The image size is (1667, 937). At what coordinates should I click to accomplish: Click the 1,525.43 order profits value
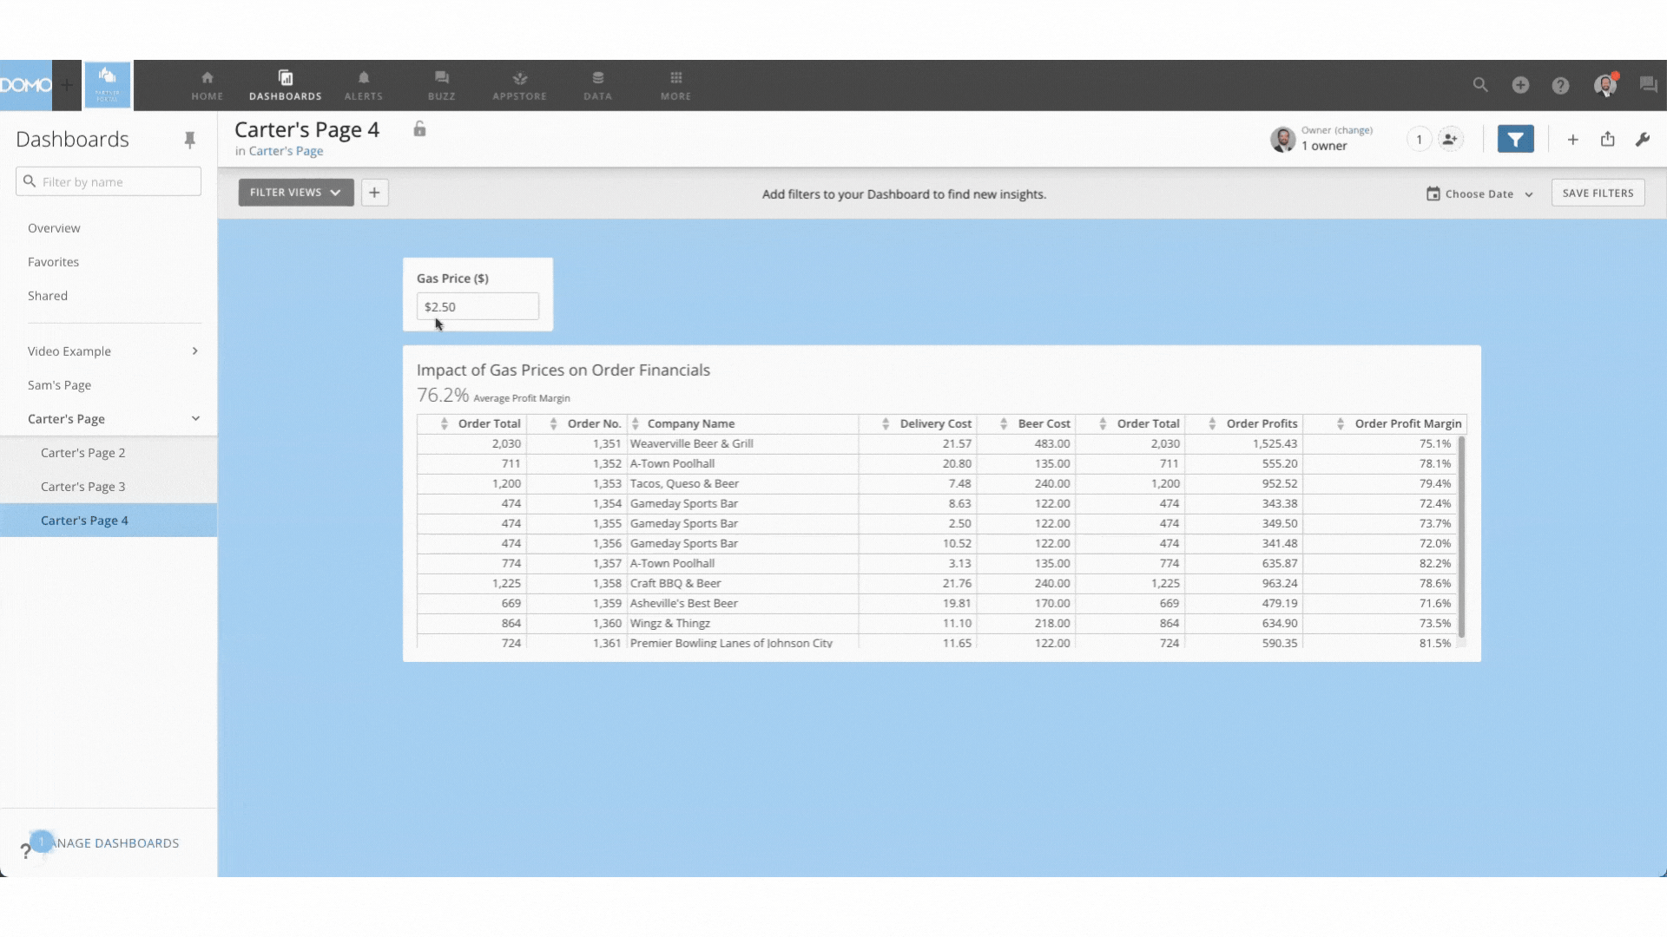pyautogui.click(x=1275, y=443)
